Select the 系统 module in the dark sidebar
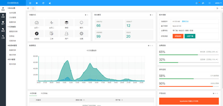 pos(3,9)
